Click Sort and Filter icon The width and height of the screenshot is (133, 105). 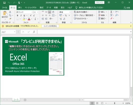pos(117,12)
